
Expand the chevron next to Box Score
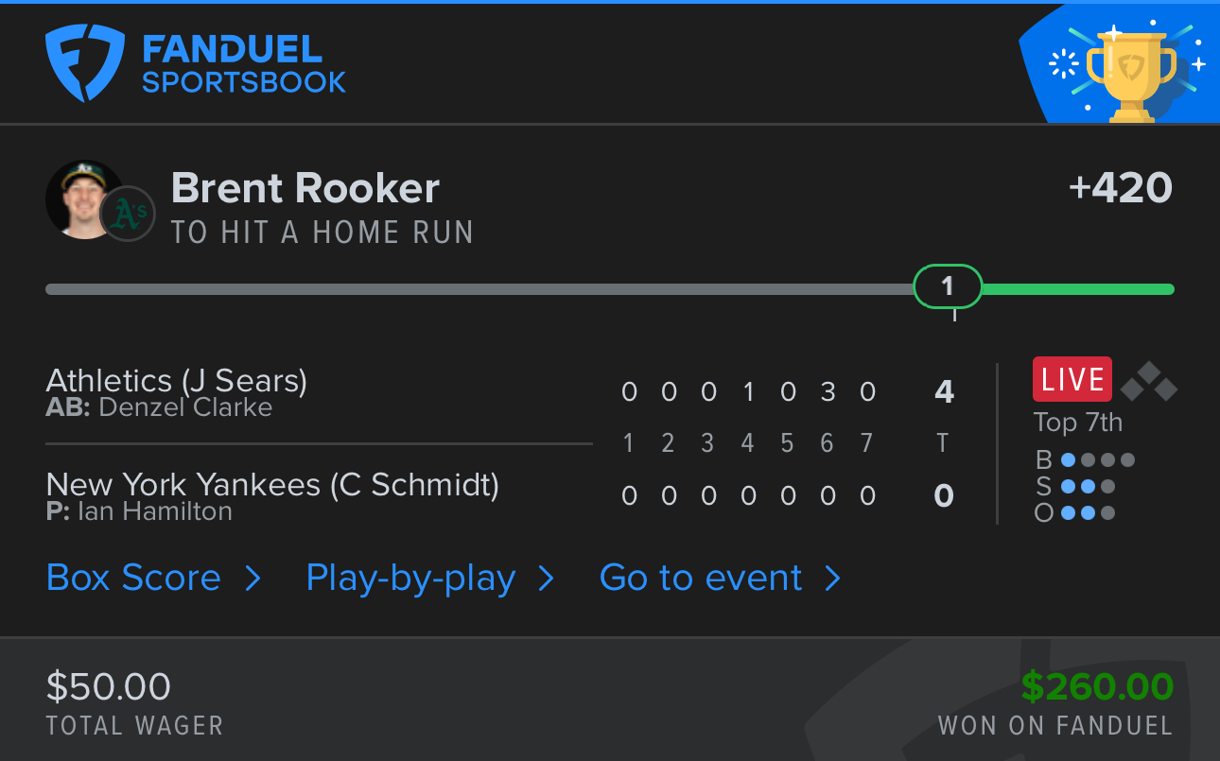pyautogui.click(x=253, y=578)
